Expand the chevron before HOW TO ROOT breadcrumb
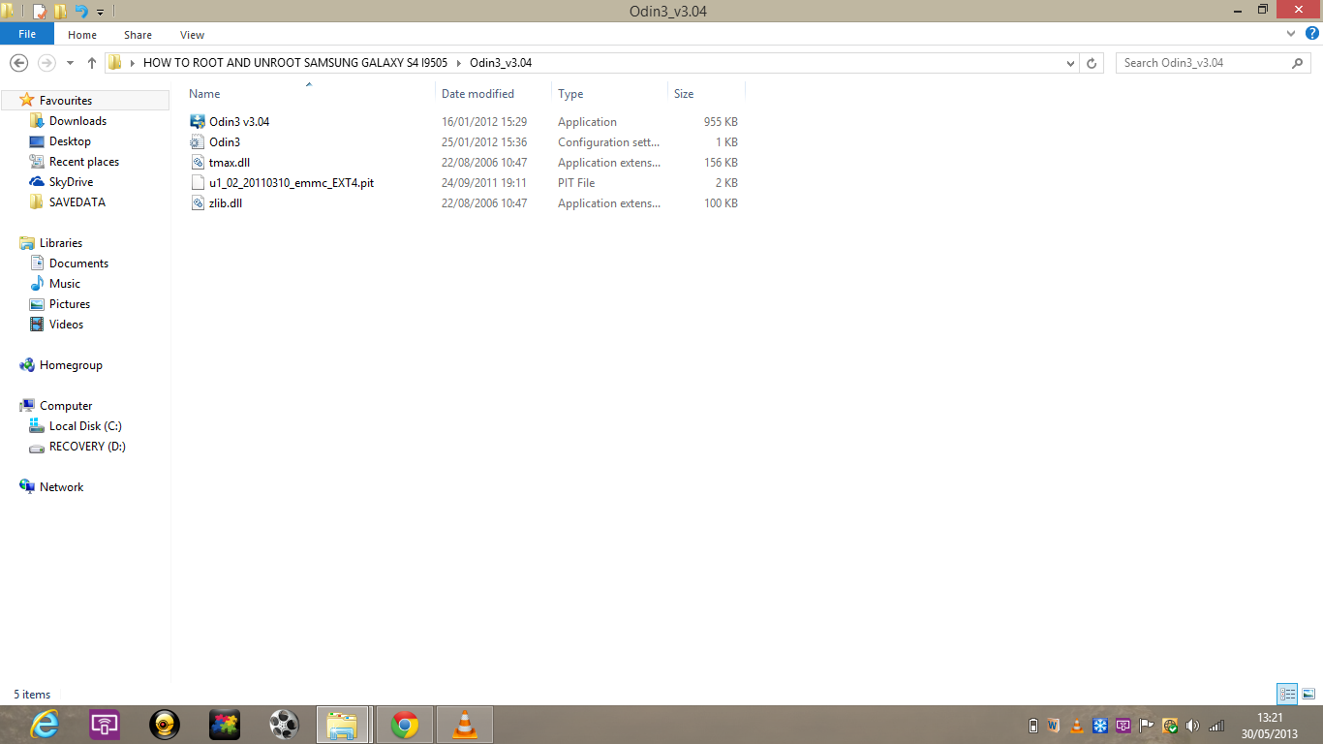 (x=132, y=63)
